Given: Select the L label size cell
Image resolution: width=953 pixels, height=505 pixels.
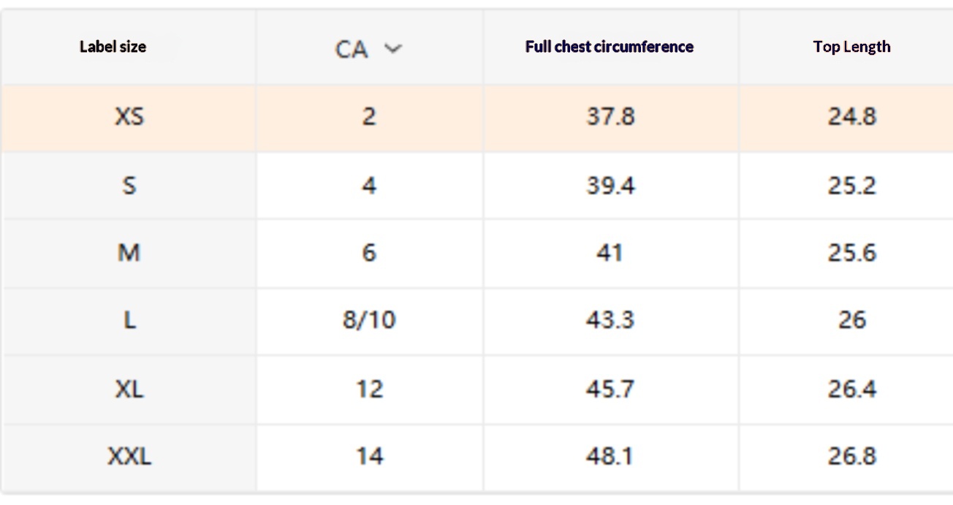Looking at the screenshot, I should (129, 320).
